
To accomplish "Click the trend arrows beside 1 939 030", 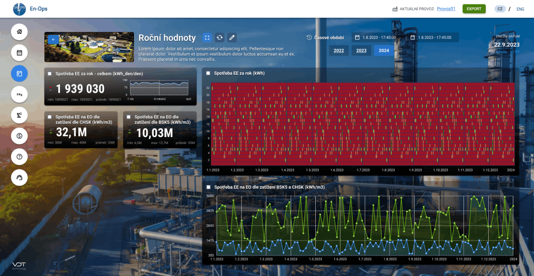I will 50,89.
